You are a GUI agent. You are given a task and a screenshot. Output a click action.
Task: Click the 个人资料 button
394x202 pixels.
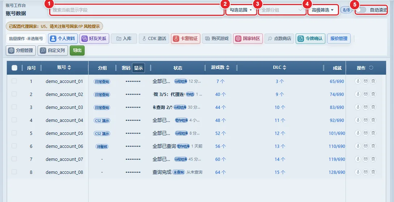click(63, 39)
